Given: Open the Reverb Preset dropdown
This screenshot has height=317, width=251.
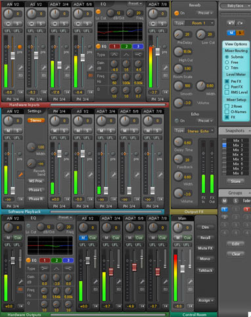Looking at the screenshot, I should 205,13.
